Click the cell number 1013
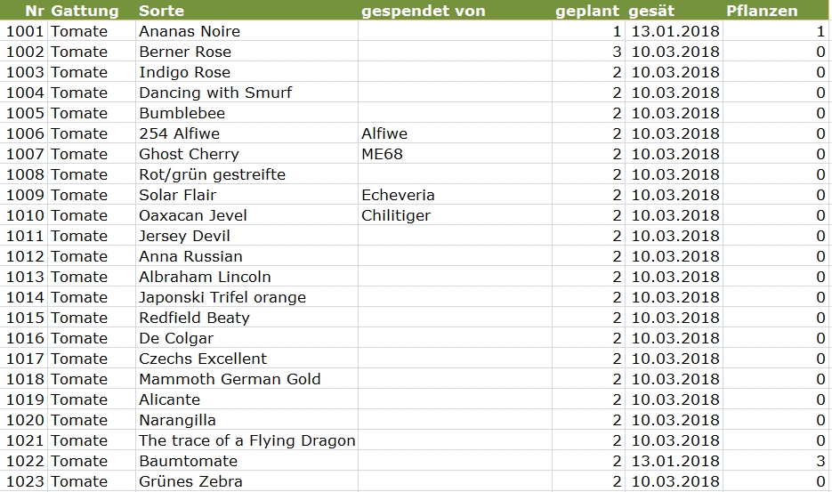 coord(24,277)
